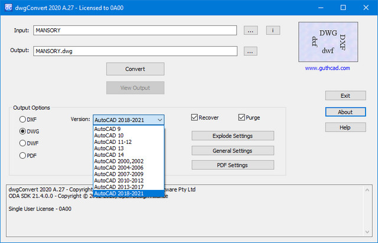Select the DWF output format radio button
The image size is (378, 243).
coord(23,143)
